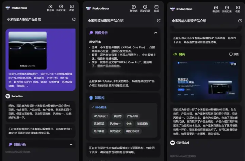
Task: Open history records in middle panel
Action: pyautogui.click(x=145, y=8)
